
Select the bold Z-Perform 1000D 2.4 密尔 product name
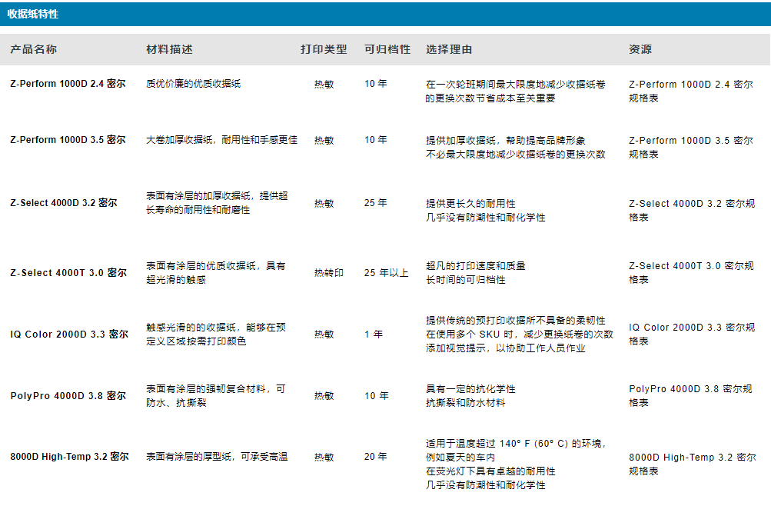[x=68, y=84]
